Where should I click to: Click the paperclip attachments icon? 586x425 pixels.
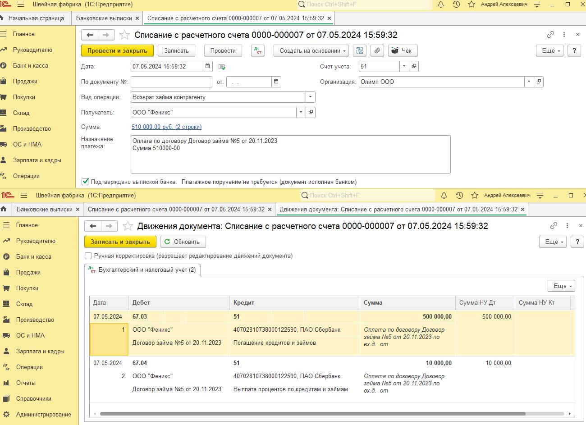click(x=378, y=50)
